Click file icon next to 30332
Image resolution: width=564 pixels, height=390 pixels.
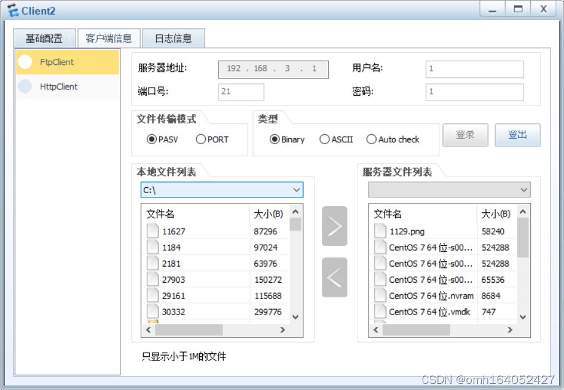pos(153,312)
